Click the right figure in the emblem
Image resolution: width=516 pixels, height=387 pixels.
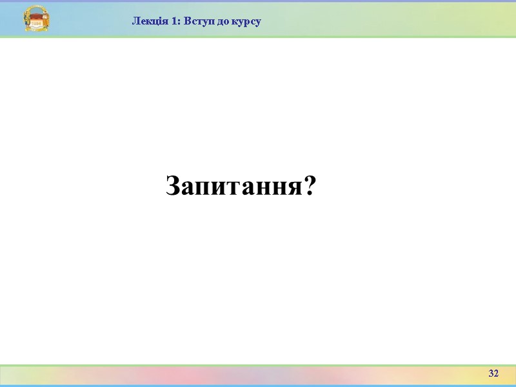click(45, 17)
